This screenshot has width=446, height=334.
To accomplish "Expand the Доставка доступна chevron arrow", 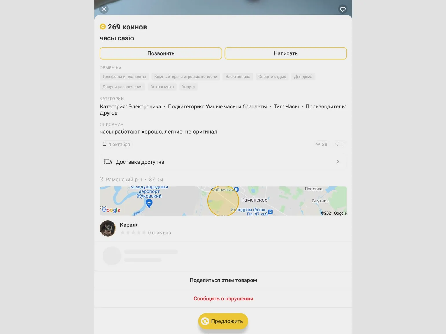I will (x=337, y=162).
